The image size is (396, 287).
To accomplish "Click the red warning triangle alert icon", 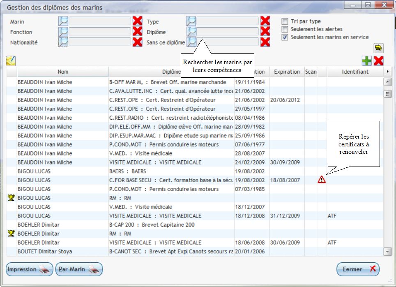I will click(x=321, y=180).
